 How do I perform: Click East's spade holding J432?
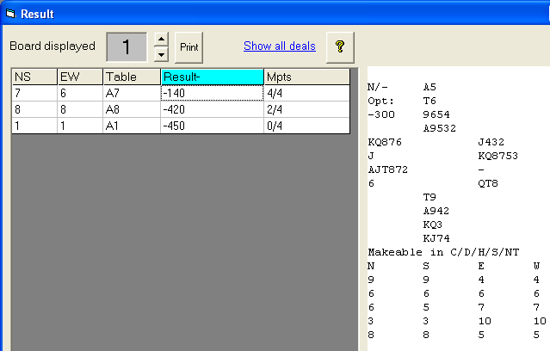491,142
